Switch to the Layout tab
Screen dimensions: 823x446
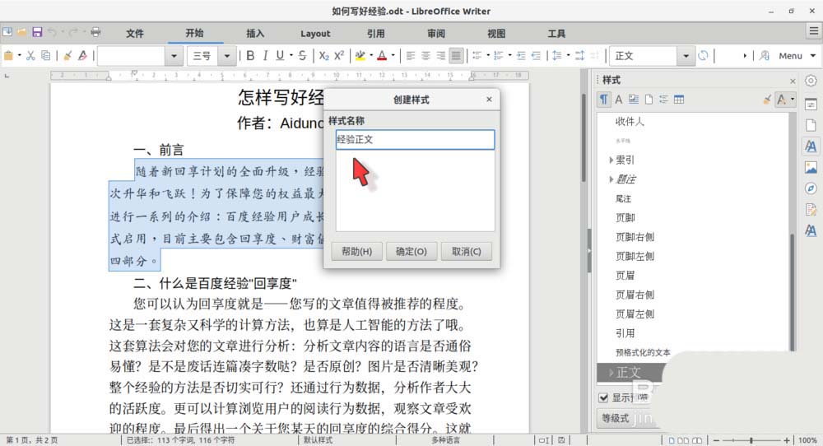tap(315, 34)
